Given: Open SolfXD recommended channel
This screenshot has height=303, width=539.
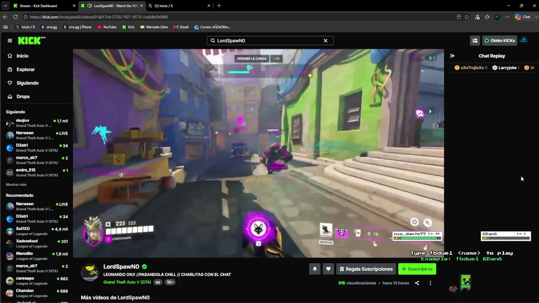Looking at the screenshot, I should click(x=37, y=231).
